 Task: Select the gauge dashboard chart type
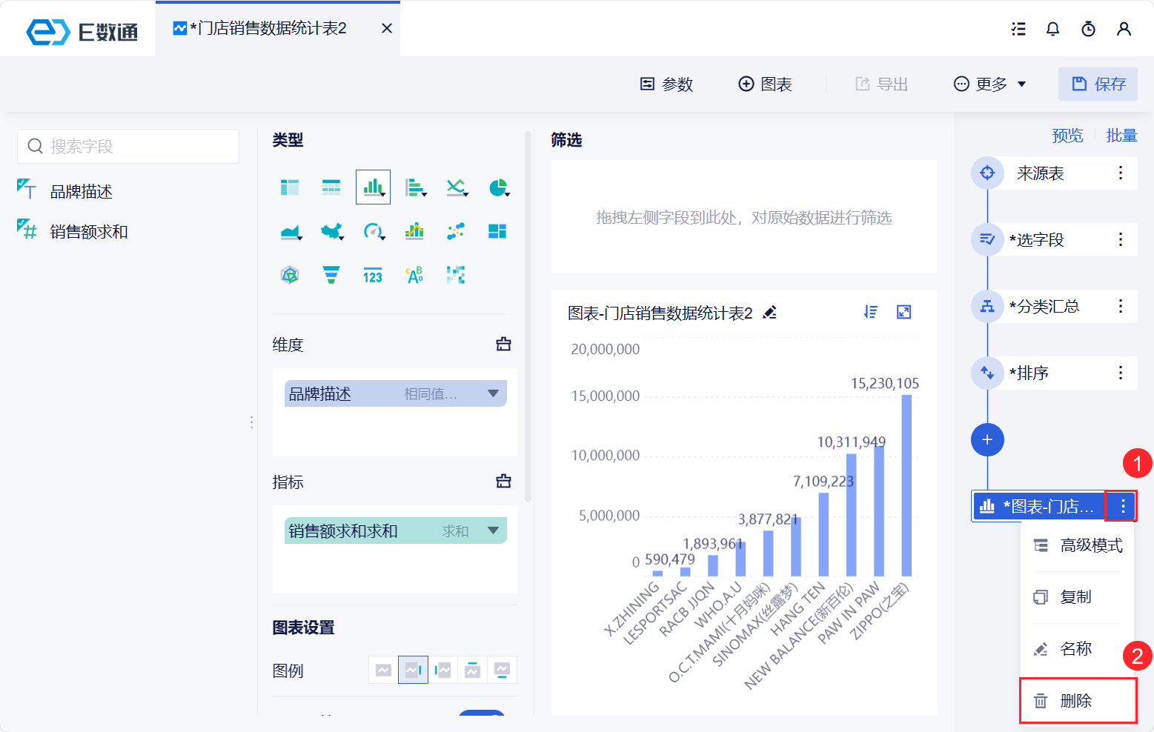pyautogui.click(x=374, y=232)
